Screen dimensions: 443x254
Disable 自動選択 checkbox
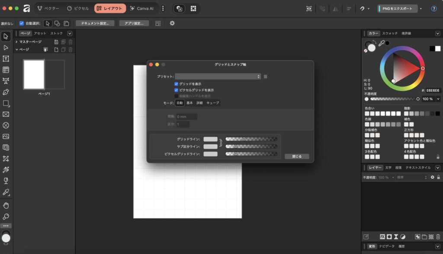pyautogui.click(x=22, y=23)
